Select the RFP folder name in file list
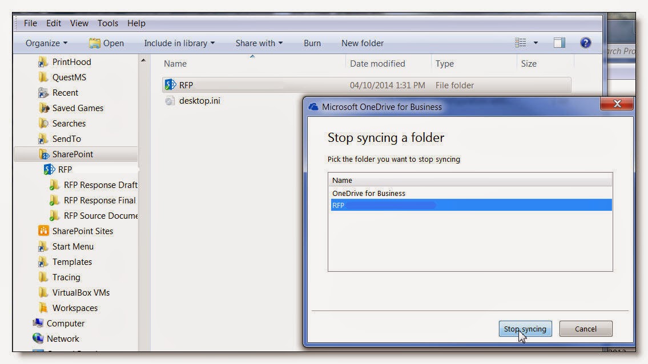Image resolution: width=648 pixels, height=364 pixels. (x=186, y=85)
